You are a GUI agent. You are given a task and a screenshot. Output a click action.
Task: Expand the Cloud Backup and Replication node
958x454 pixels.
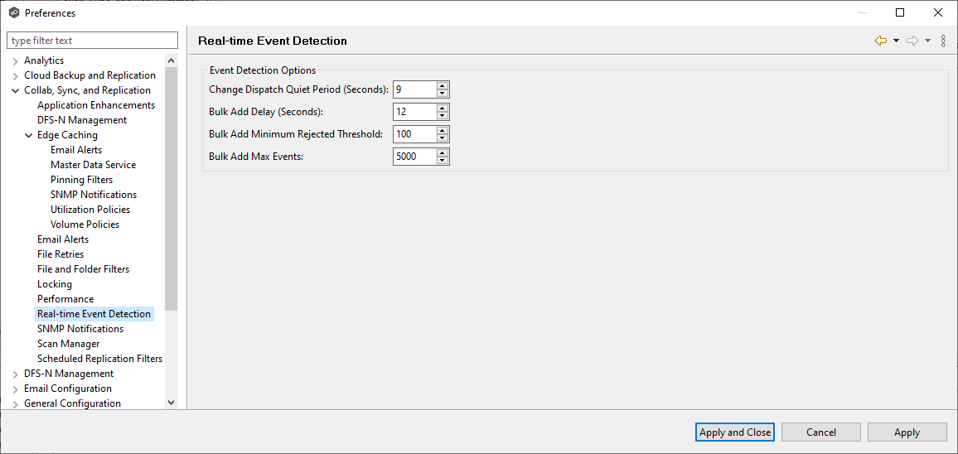click(x=16, y=75)
